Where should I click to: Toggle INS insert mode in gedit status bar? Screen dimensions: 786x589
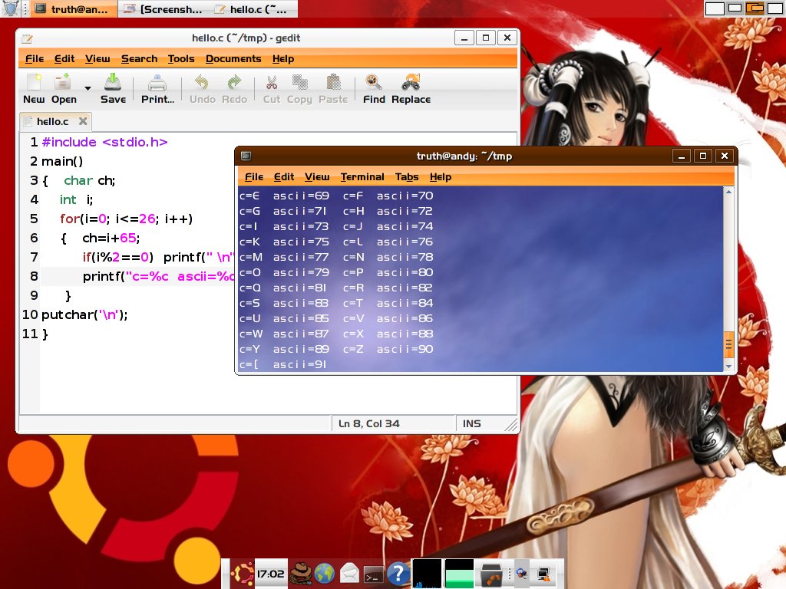[471, 423]
